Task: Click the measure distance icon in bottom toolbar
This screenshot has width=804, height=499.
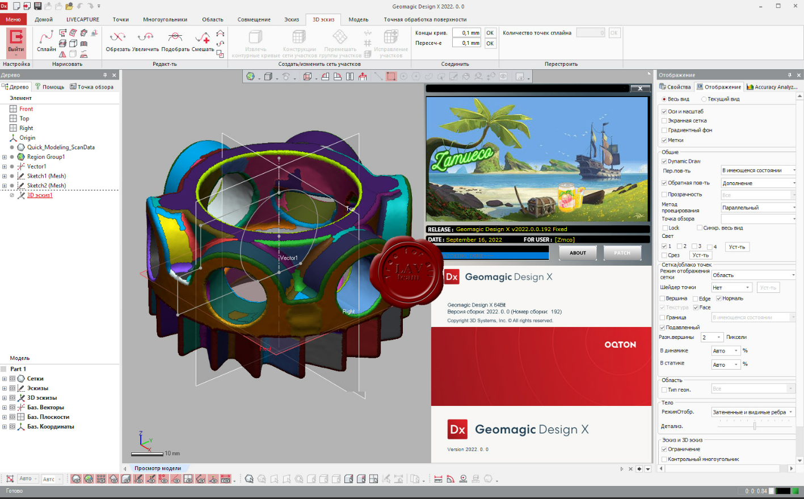Action: 438,479
